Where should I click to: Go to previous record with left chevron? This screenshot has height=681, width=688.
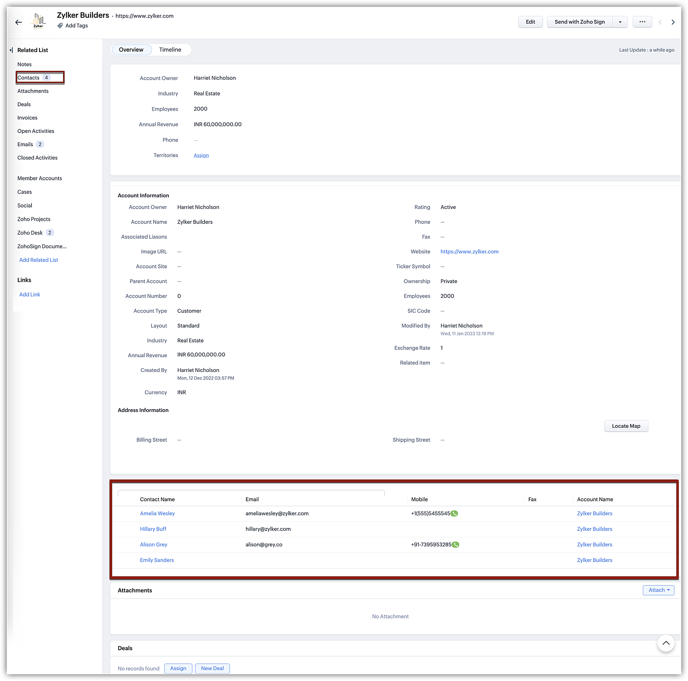click(x=660, y=22)
